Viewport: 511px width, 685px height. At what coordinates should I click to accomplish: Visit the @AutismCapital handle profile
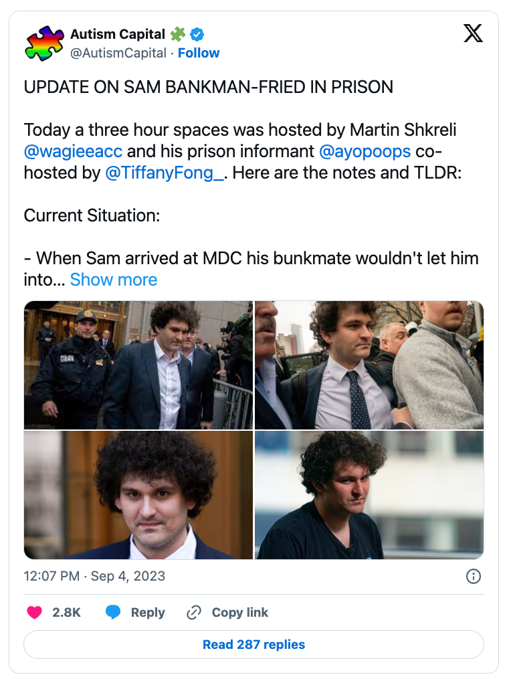point(118,53)
